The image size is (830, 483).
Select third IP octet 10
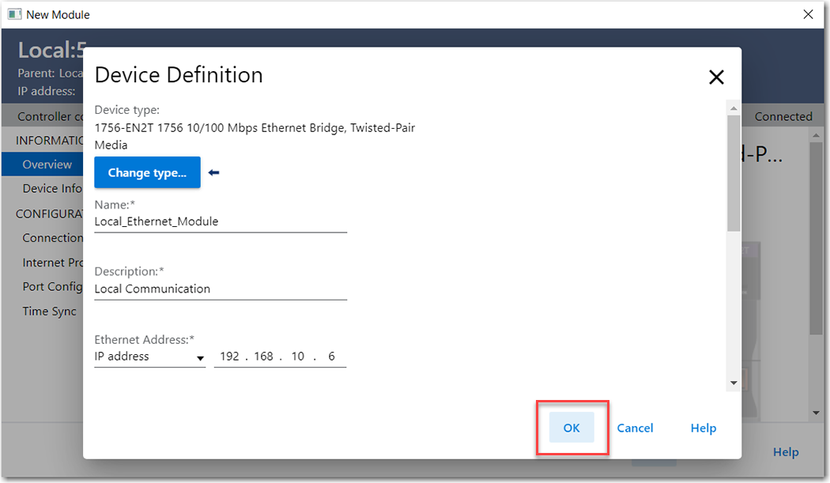[298, 357]
